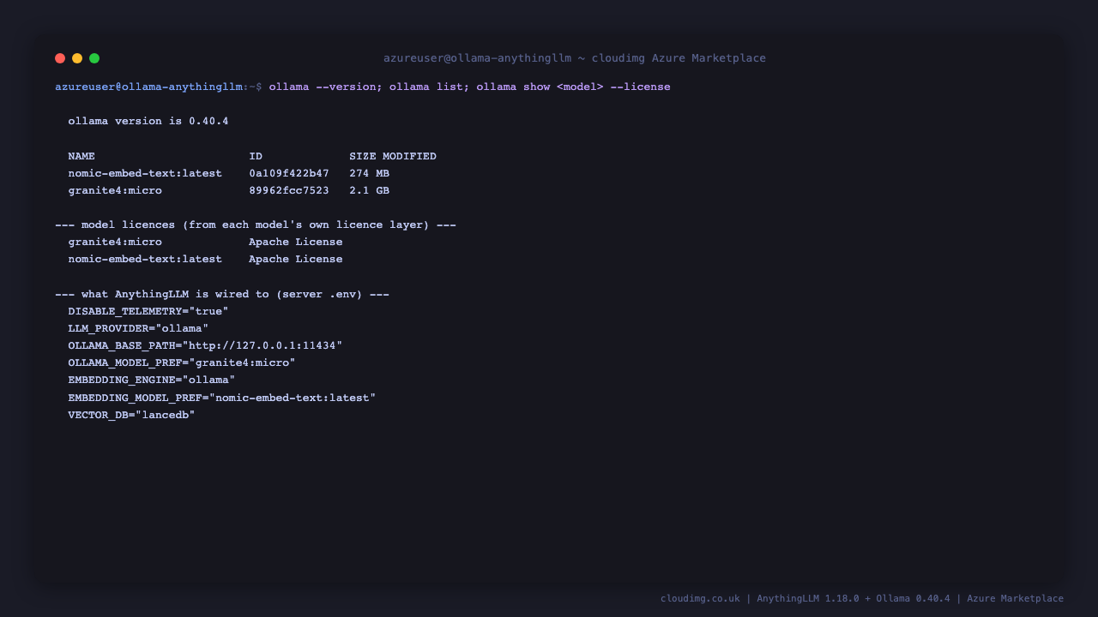The height and width of the screenshot is (617, 1098).
Task: Click the green maximize window dot
Action: 94,58
